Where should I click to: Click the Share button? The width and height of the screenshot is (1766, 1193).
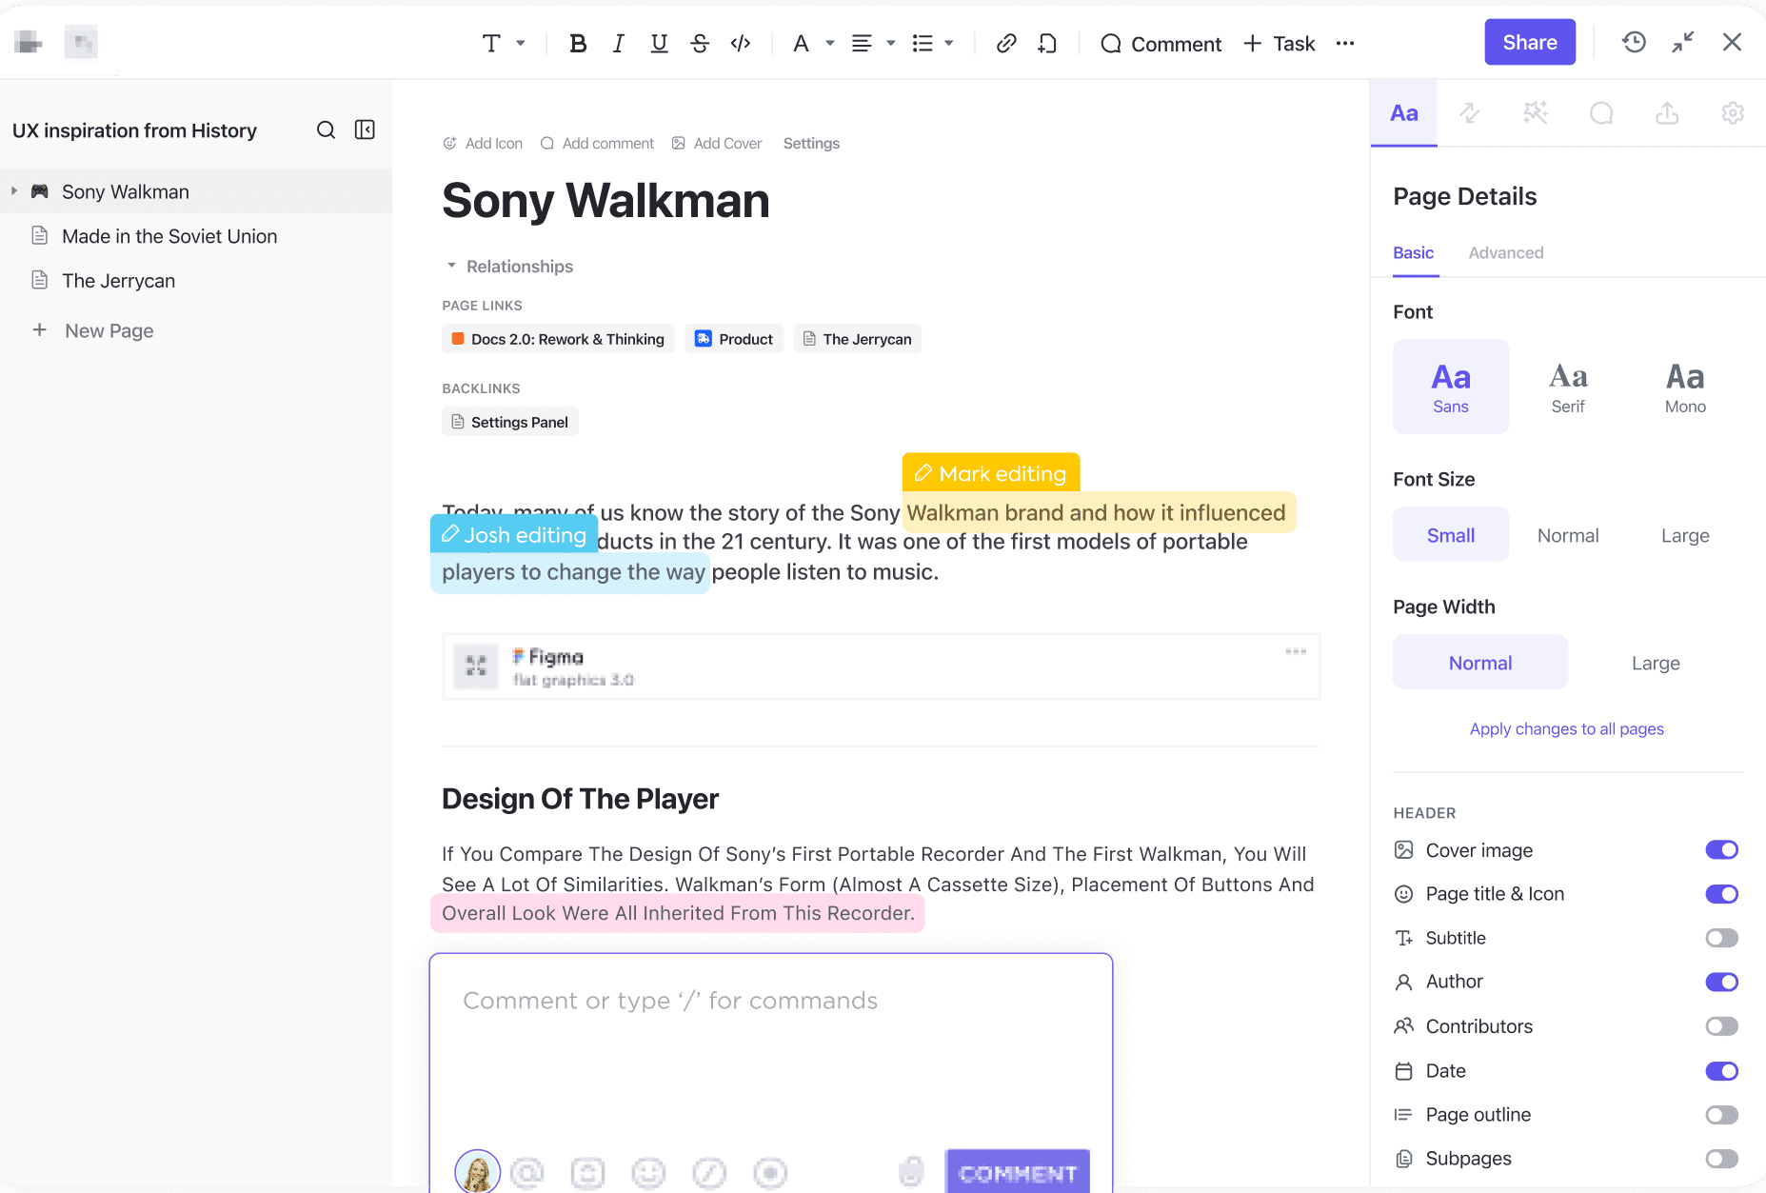tap(1529, 43)
